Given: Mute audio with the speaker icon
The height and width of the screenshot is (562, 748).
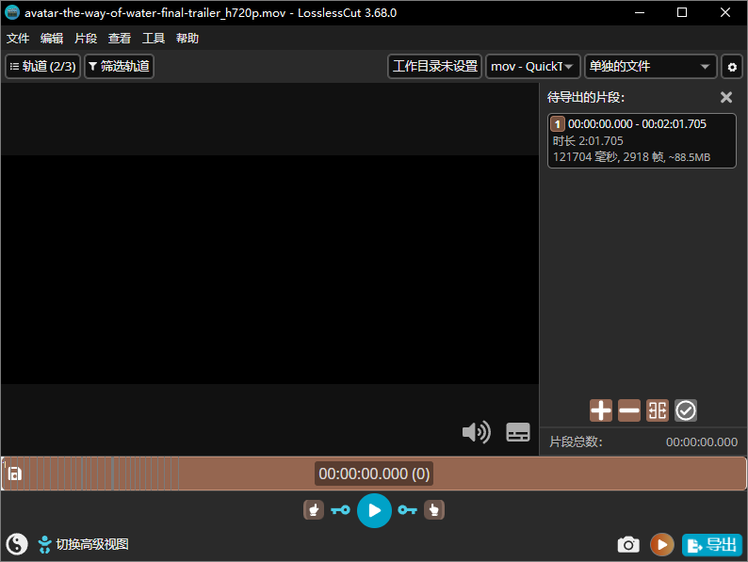Looking at the screenshot, I should pos(476,432).
